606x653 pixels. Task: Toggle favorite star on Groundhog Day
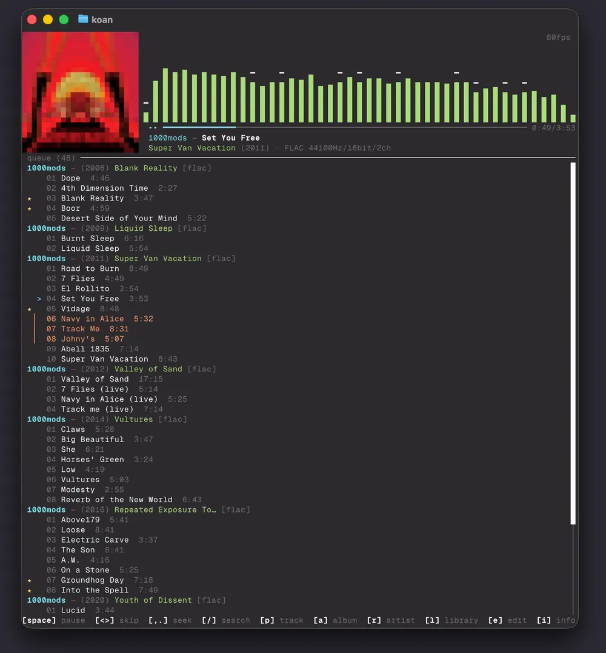point(30,580)
